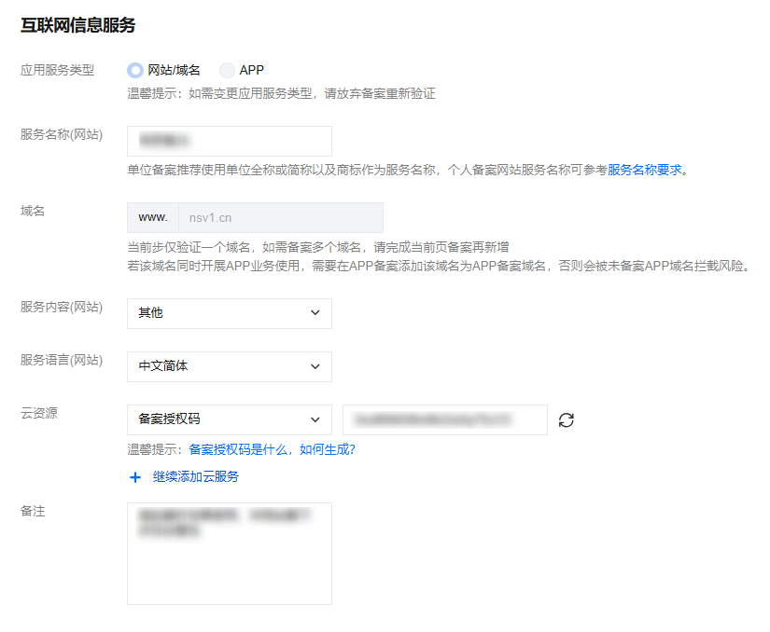770x632 pixels.
Task: Click inside the 备注 text area
Action: (229, 554)
